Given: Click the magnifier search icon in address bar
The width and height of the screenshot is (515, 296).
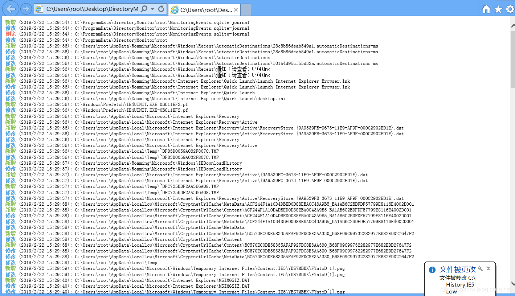Looking at the screenshot, I should pyautogui.click(x=144, y=9).
